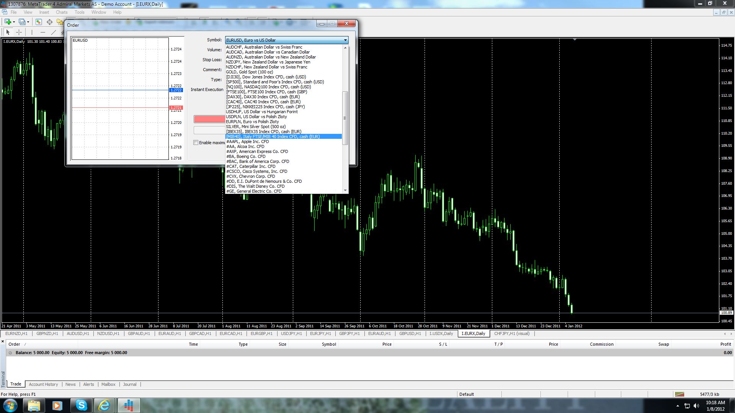Open Internet Explorer from taskbar

click(x=105, y=405)
